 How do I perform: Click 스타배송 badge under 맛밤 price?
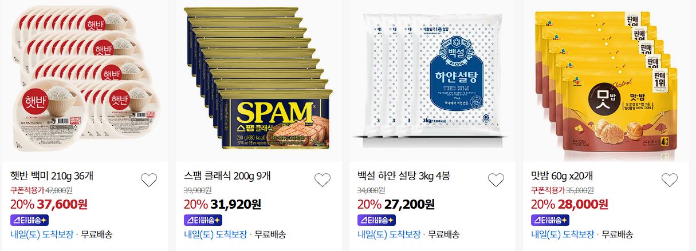pos(550,220)
